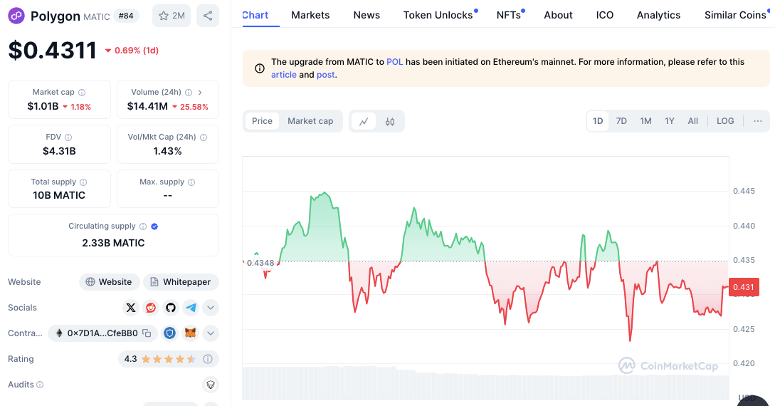Click the 0x7D1A...CfeBB0 contract address
This screenshot has height=406, width=775.
[102, 333]
